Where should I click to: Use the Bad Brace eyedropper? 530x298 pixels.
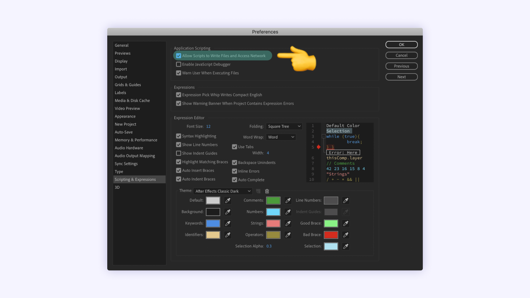point(346,235)
